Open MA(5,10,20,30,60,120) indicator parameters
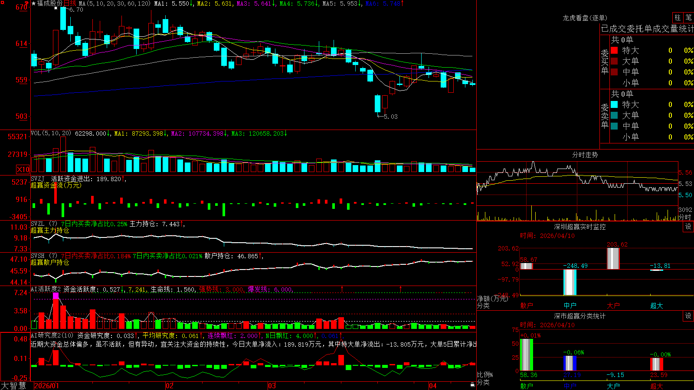This screenshot has height=390, width=694. tap(115, 3)
